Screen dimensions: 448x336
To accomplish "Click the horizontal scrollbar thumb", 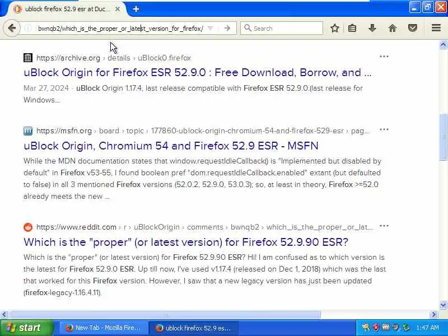I will coord(165,315).
